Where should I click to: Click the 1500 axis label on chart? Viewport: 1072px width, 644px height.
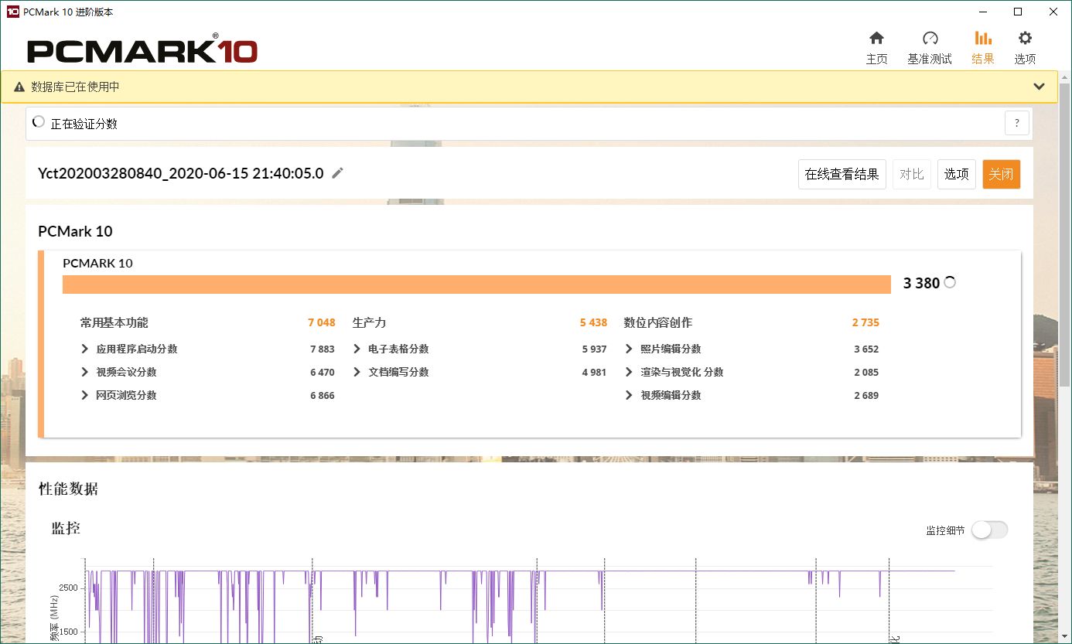[68, 632]
